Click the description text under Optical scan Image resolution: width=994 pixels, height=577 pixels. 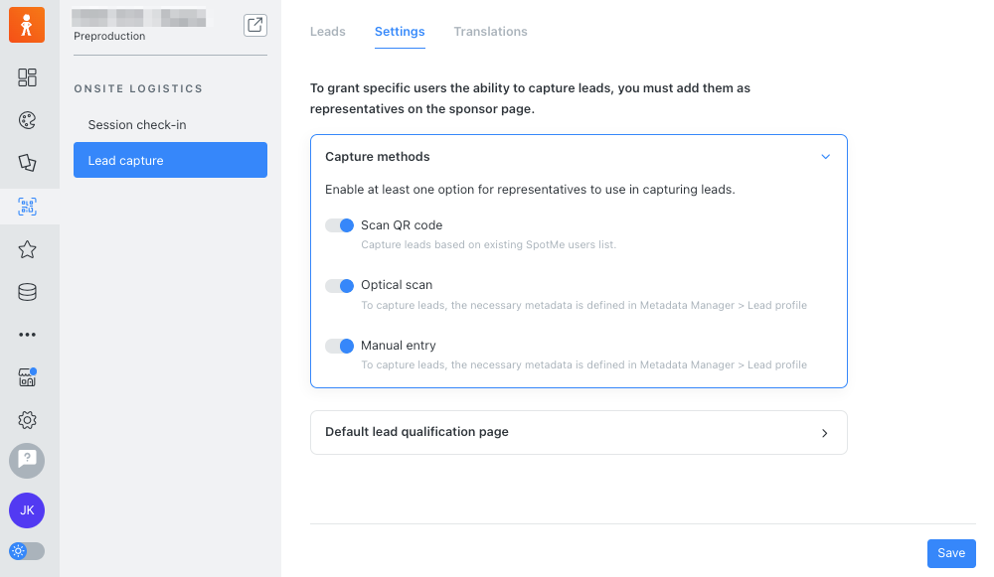tap(583, 305)
